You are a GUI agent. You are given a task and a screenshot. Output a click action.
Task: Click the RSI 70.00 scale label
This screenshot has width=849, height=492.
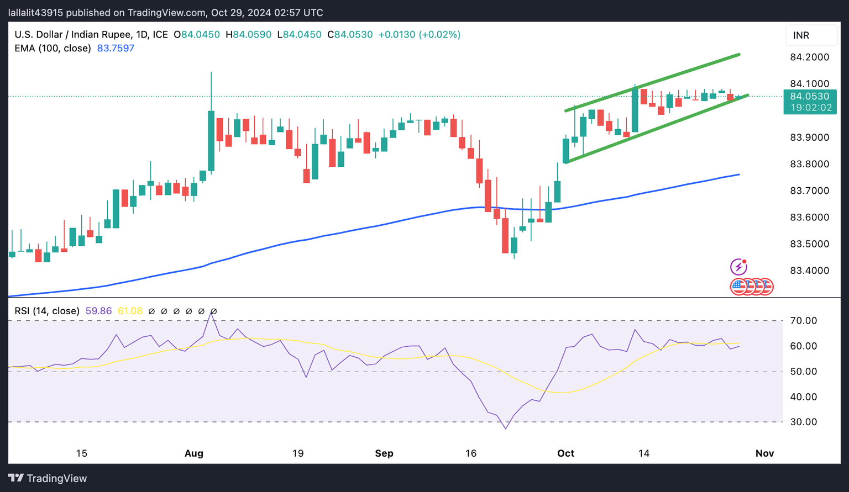point(804,320)
